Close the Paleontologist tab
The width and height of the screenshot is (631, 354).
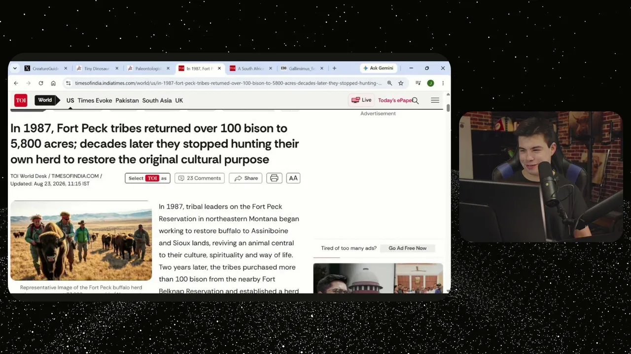pyautogui.click(x=168, y=68)
